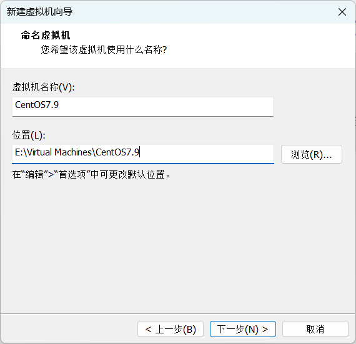Proceed with 下一步(N) > button

(243, 329)
